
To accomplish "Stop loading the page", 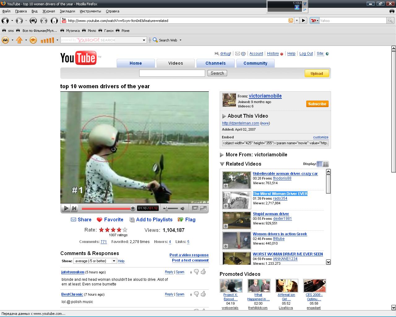I will tap(44, 21).
